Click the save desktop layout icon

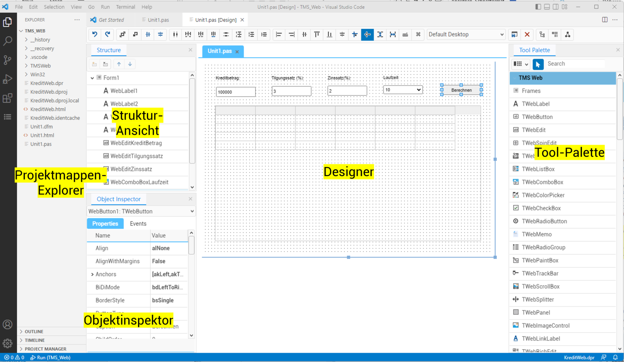[514, 34]
